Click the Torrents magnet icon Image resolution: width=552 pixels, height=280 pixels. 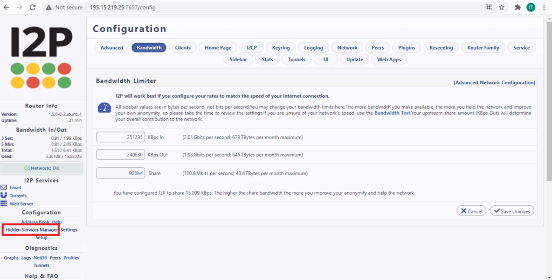[4, 196]
